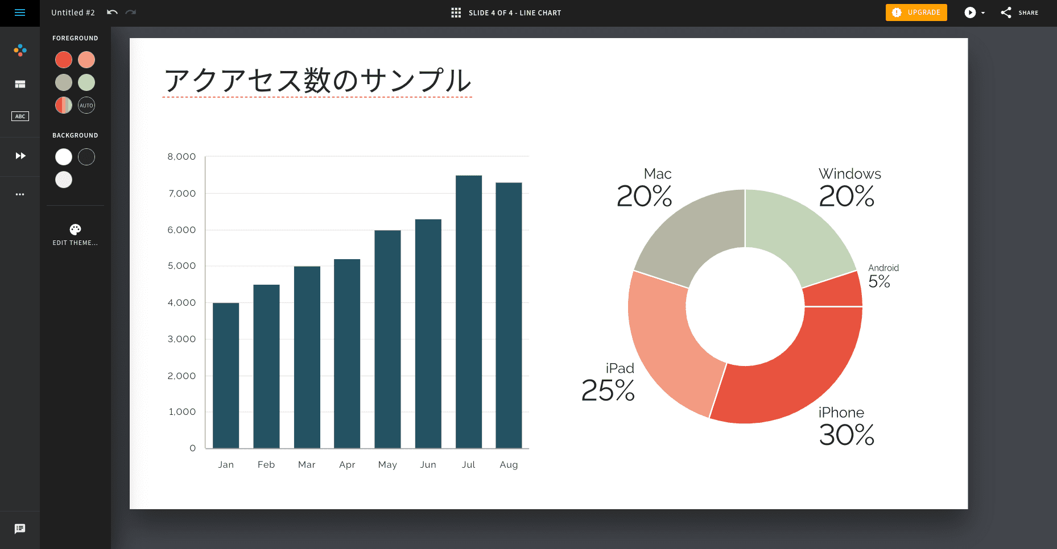
Task: Open the feedback chat icon
Action: pos(20,529)
